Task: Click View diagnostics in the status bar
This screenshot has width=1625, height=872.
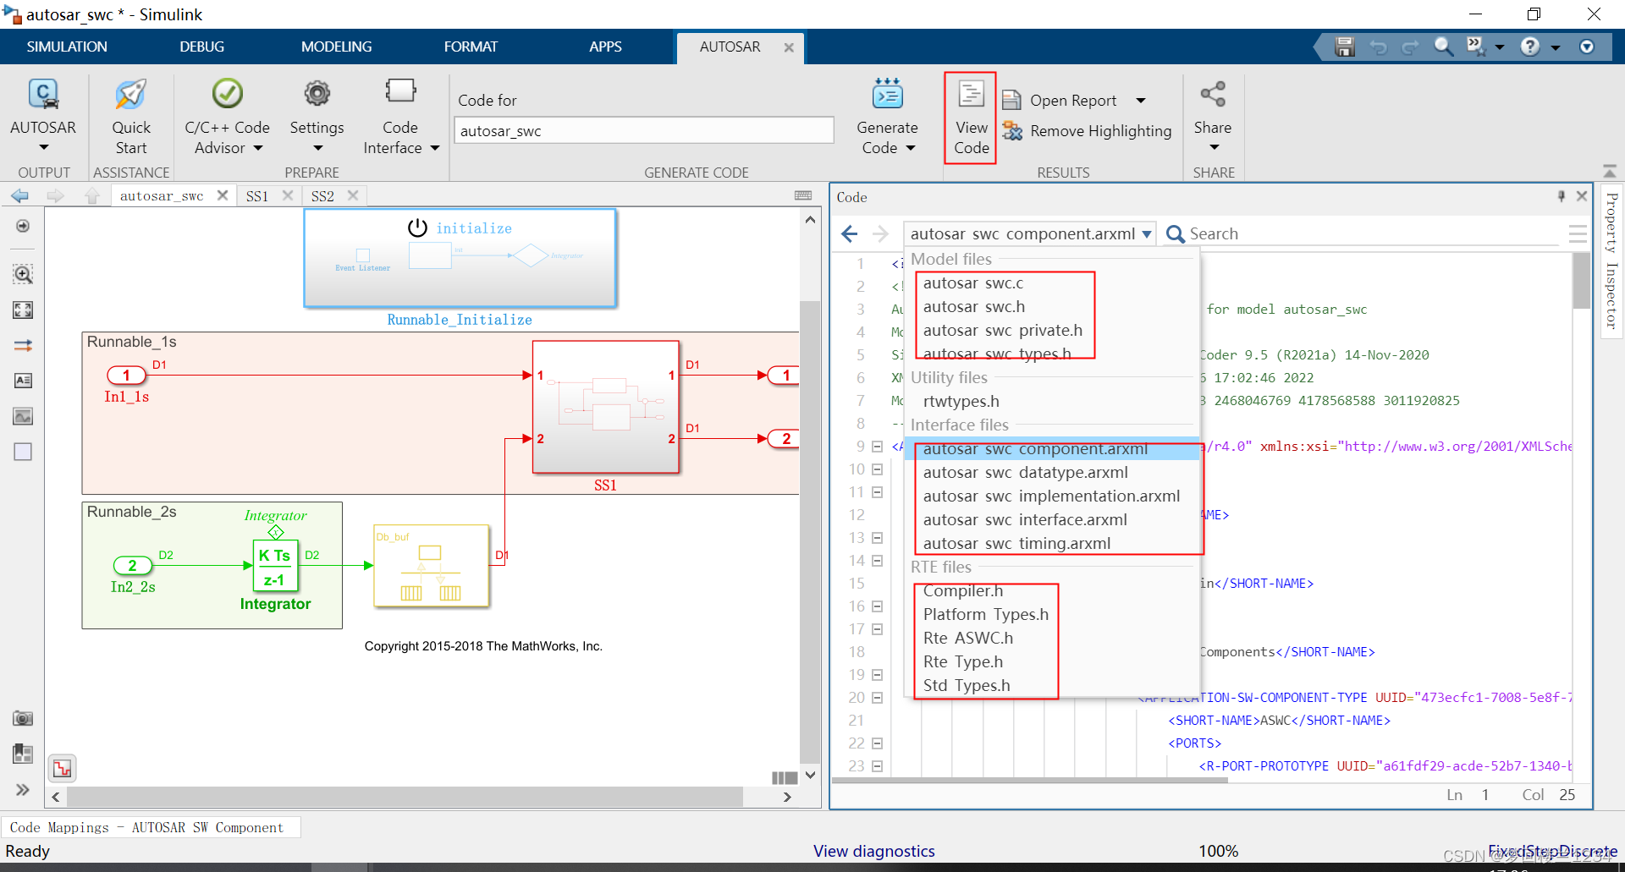Action: tap(873, 851)
